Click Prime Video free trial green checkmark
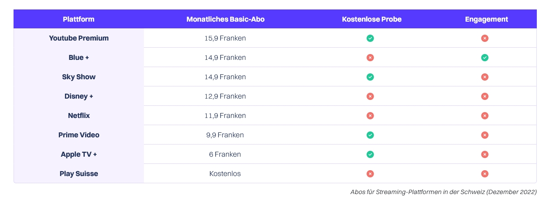The height and width of the screenshot is (199, 549). point(370,135)
